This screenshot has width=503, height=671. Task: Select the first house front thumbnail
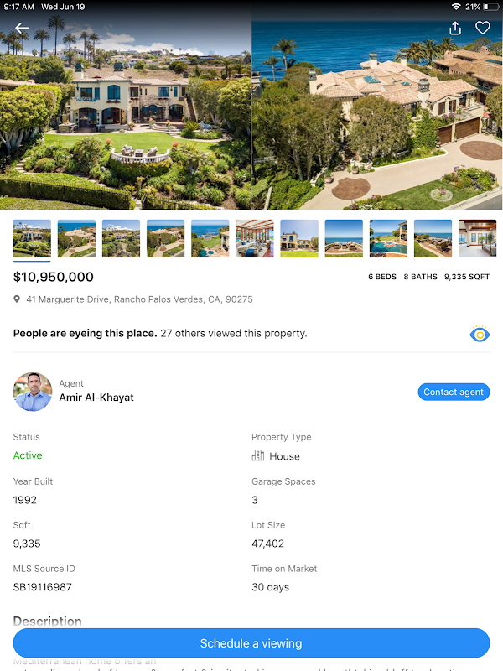coord(32,238)
